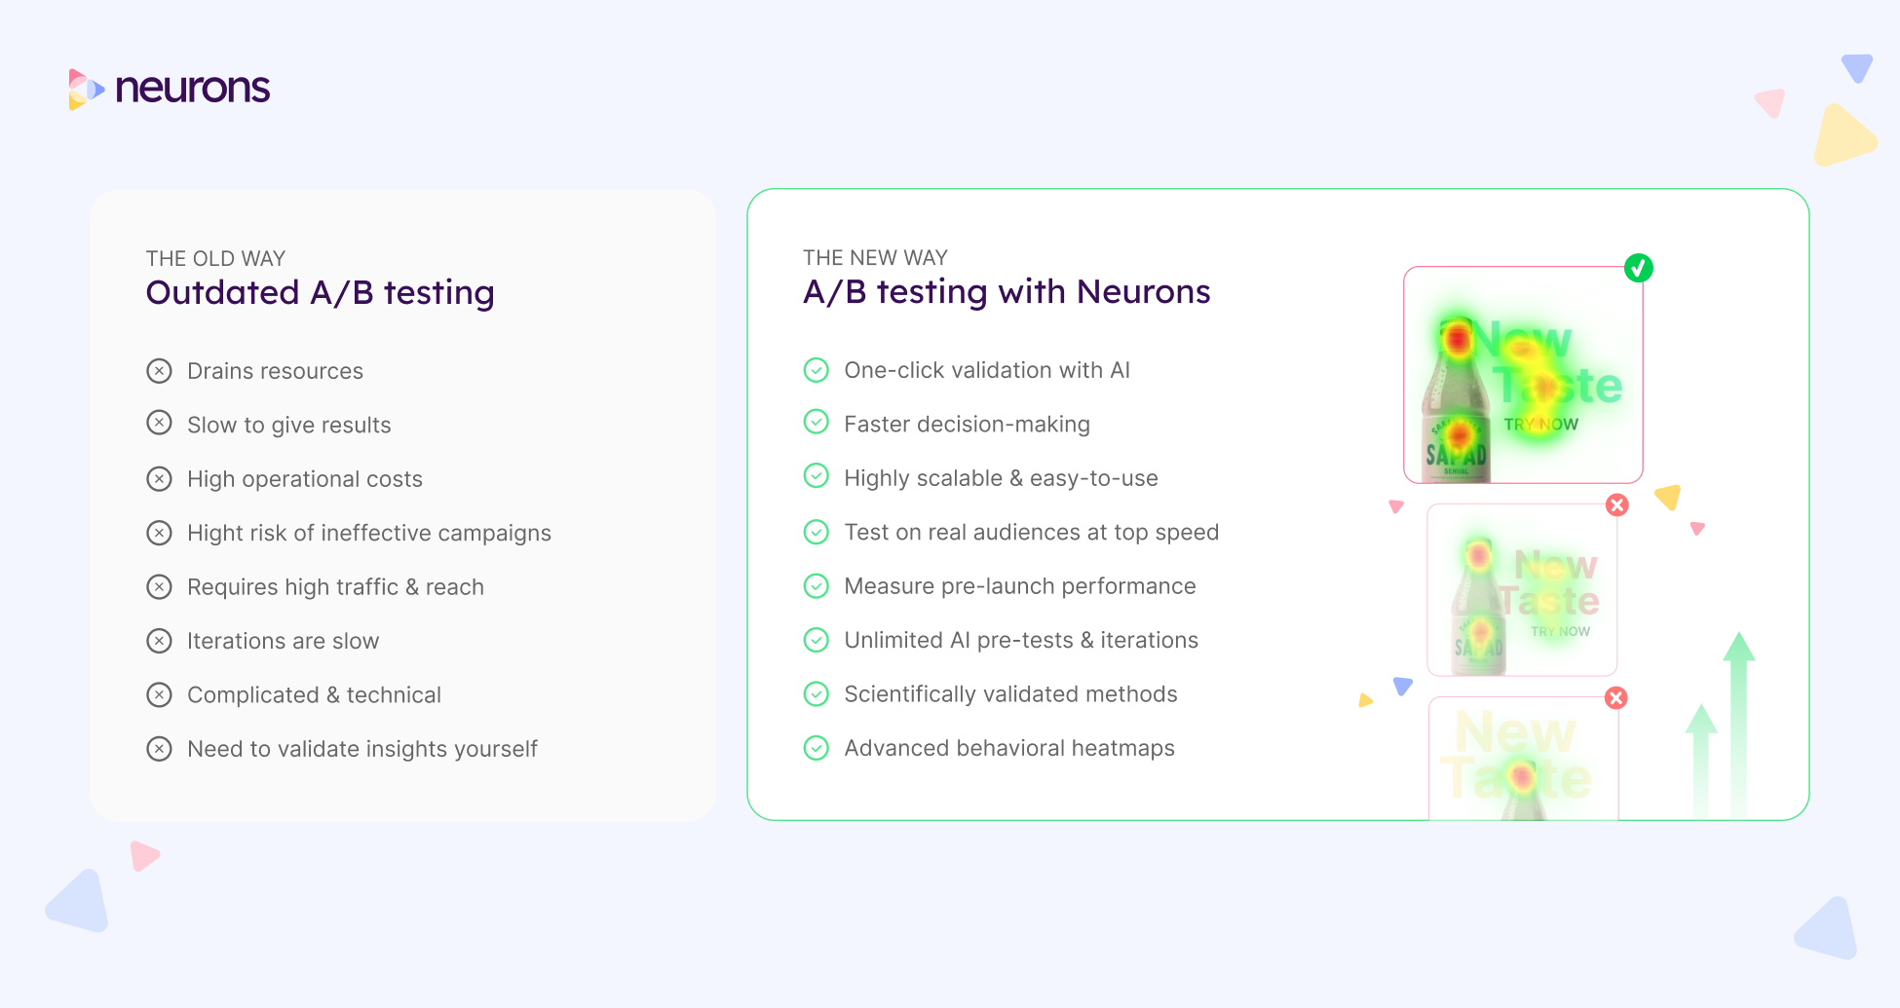
Task: Click the Scientifically validated methods item
Action: click(1010, 694)
